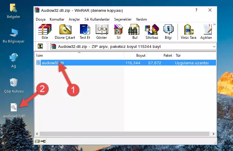Open the Araçlar menu
Screen dimensions: 233x151
coord(74,19)
